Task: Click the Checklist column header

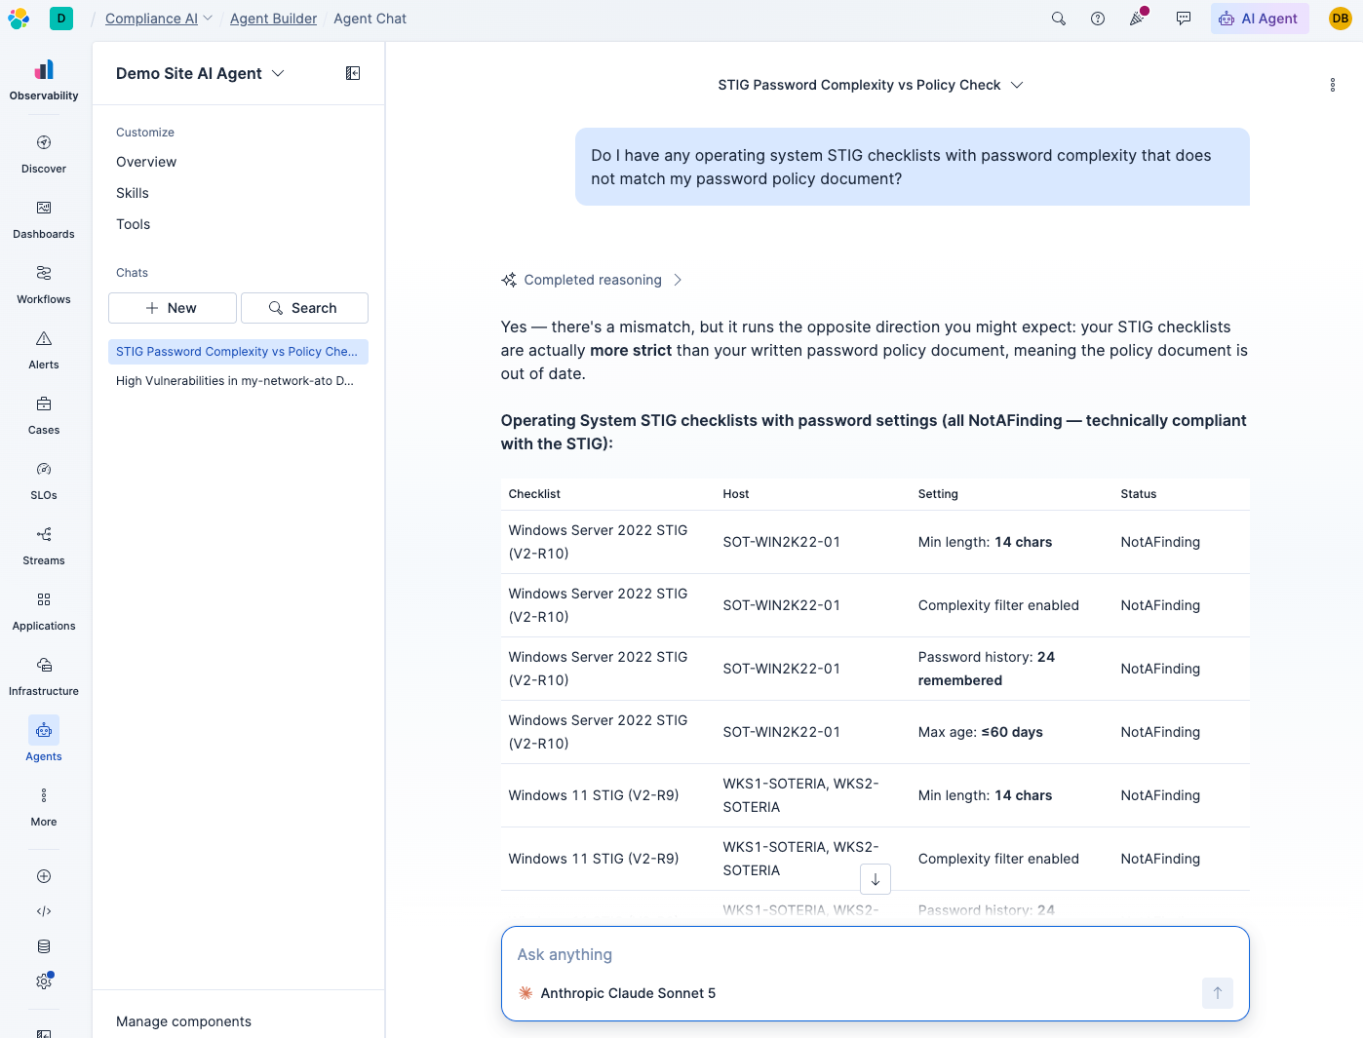Action: (x=534, y=494)
